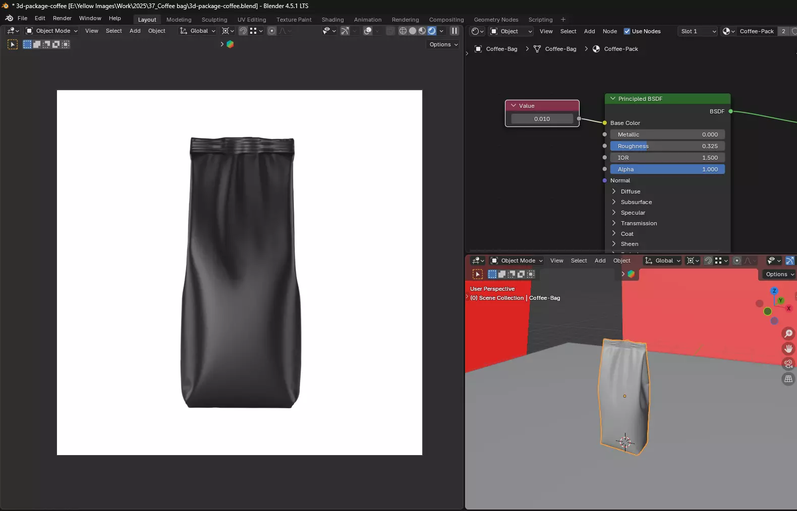Screen dimensions: 797x511
Task: Click the colorful cube icon in the lower viewport
Action: click(x=631, y=274)
